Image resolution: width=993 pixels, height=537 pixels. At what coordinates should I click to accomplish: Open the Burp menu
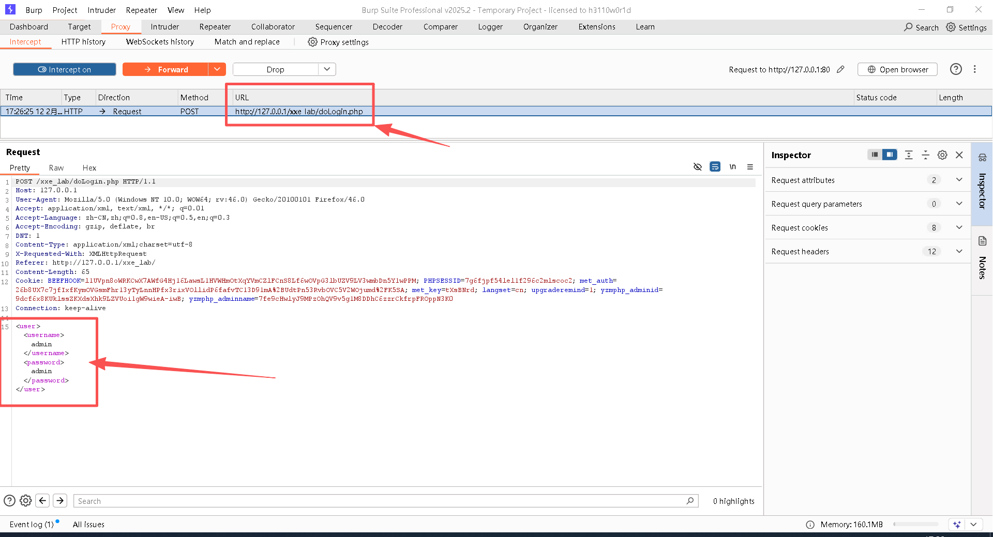pyautogui.click(x=34, y=10)
